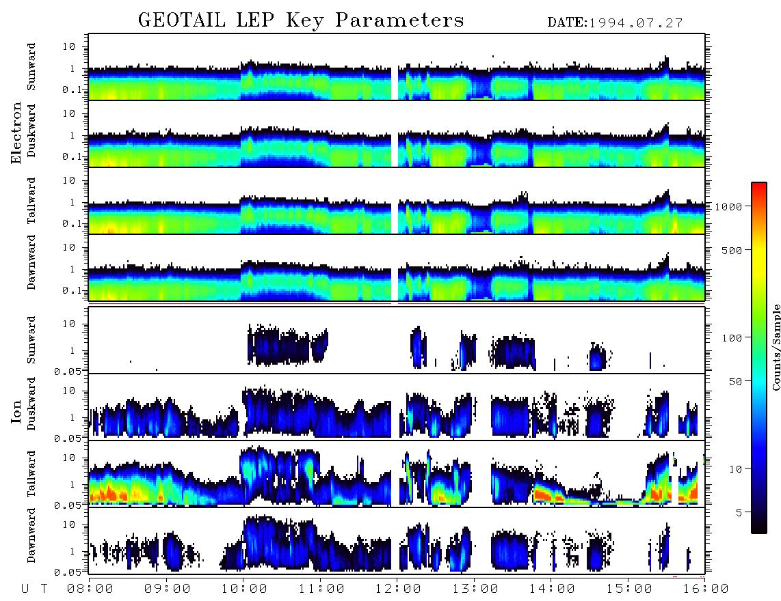The width and height of the screenshot is (781, 601).
Task: Select the 50 color bar tick label
Action: pyautogui.click(x=735, y=382)
